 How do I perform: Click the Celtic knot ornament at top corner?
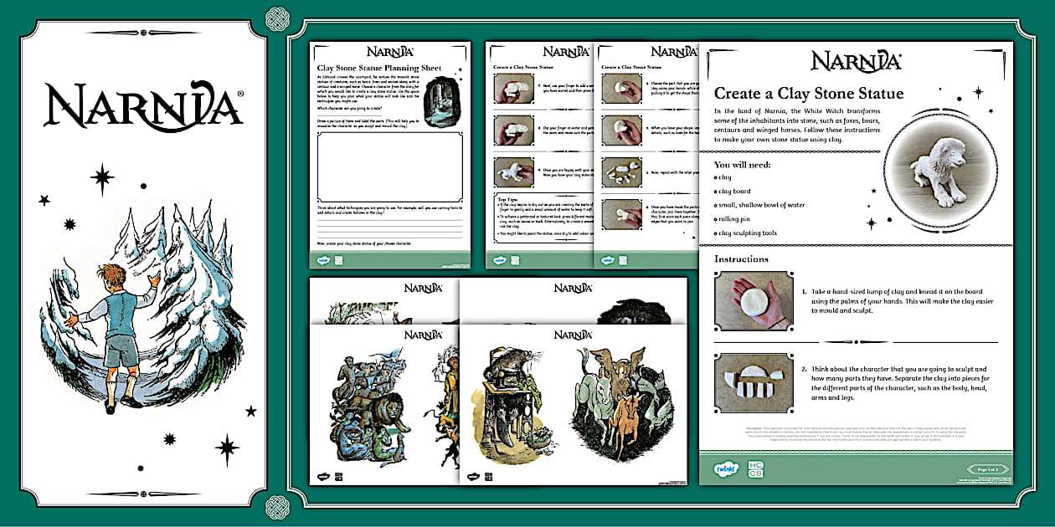pyautogui.click(x=275, y=18)
